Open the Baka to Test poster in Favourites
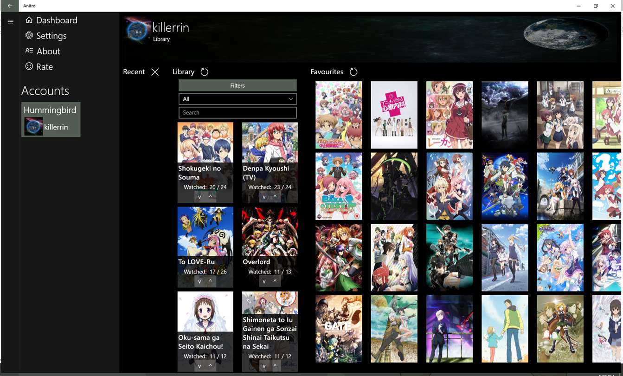The width and height of the screenshot is (623, 376). [339, 186]
